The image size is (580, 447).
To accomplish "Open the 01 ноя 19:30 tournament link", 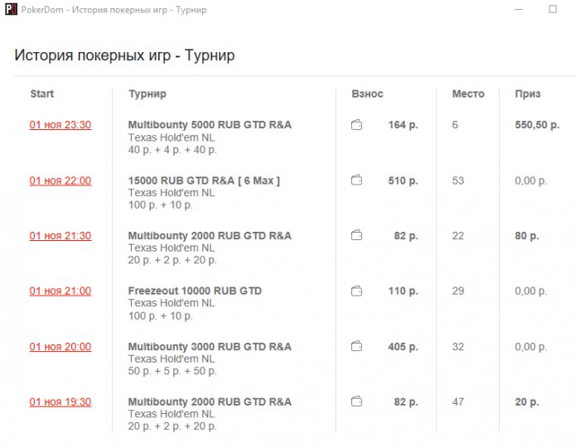I will pos(60,402).
